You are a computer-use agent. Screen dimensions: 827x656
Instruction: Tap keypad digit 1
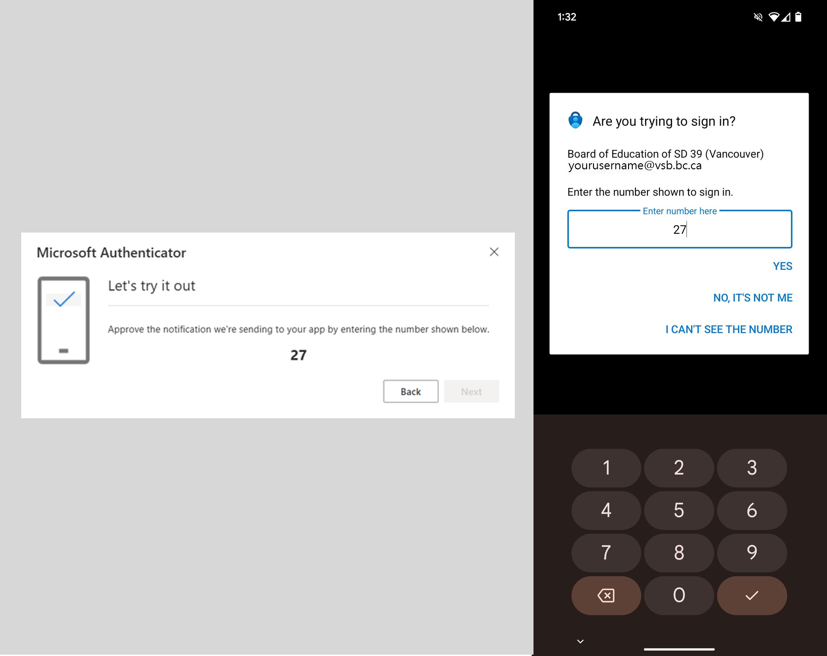click(606, 468)
